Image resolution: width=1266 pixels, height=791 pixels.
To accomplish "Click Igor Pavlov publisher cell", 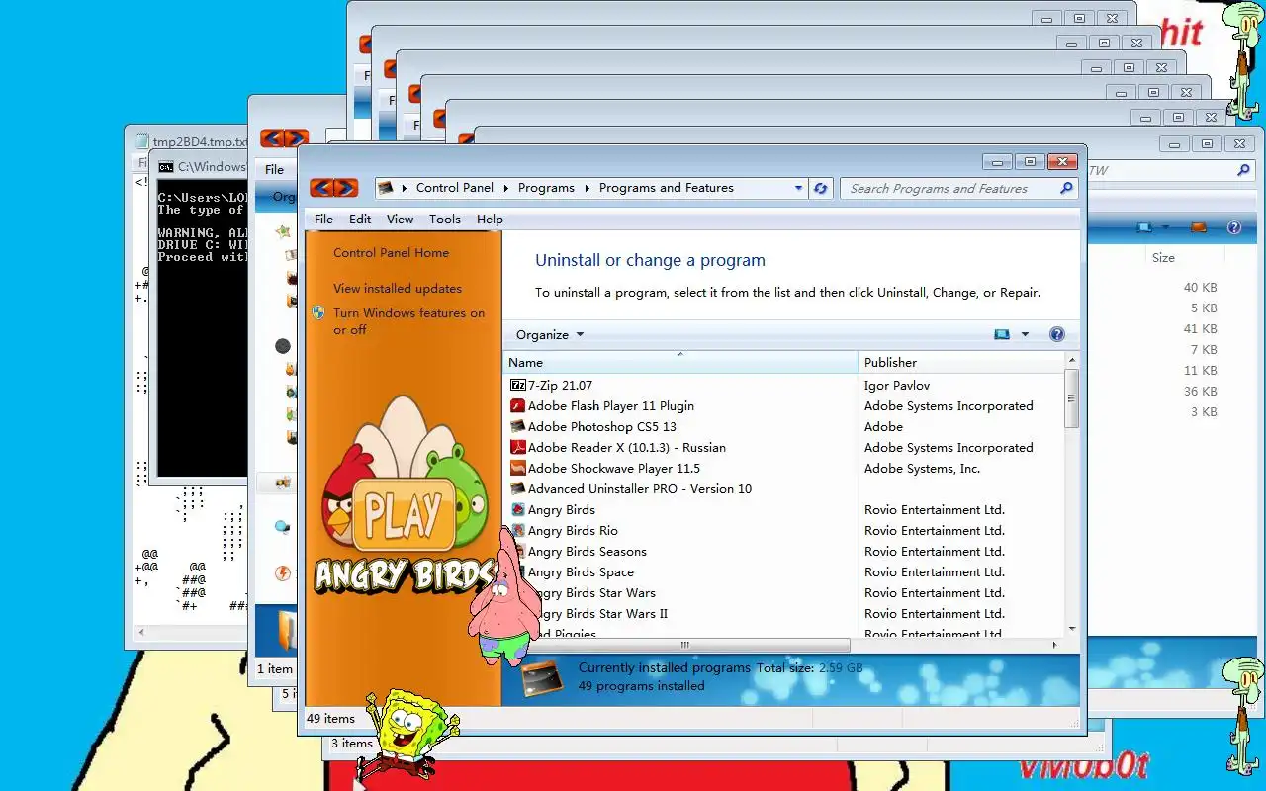I will (x=897, y=385).
